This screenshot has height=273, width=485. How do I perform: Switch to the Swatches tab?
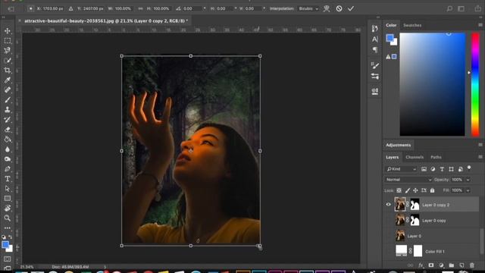coord(412,25)
